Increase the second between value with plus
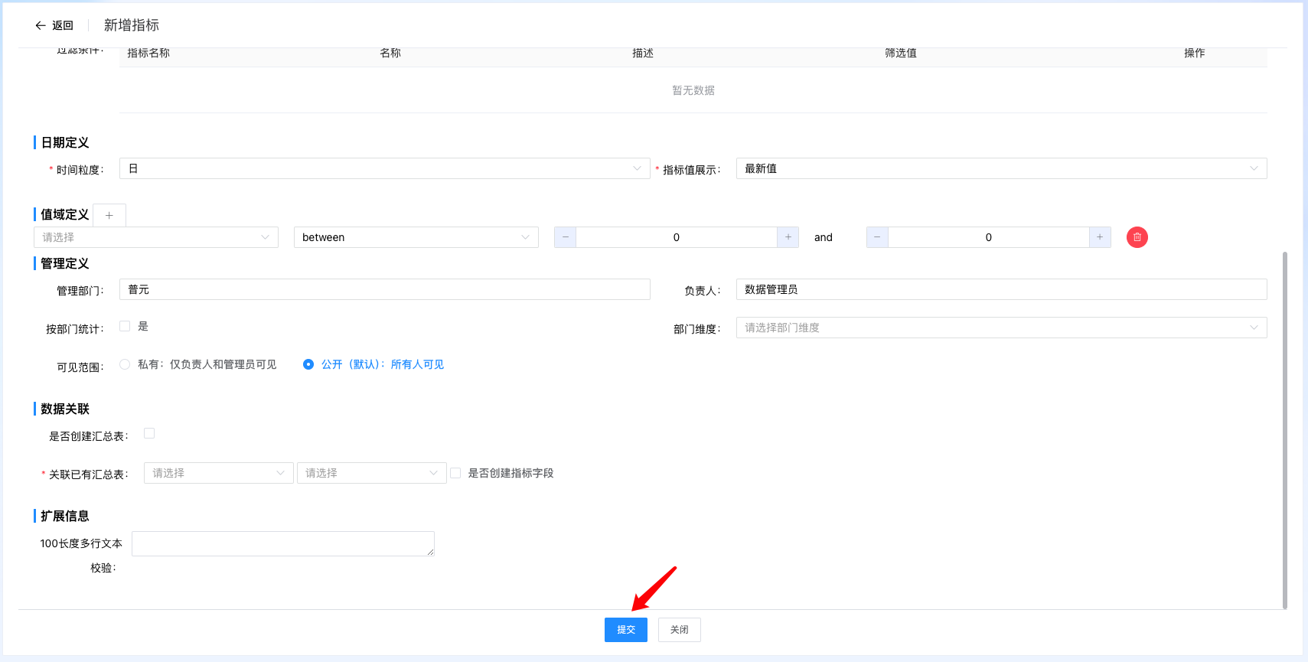Image resolution: width=1308 pixels, height=662 pixels. coord(1100,237)
